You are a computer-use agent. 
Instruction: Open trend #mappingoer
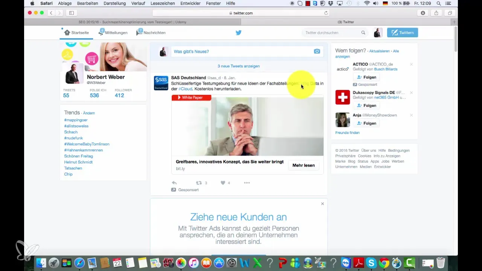[76, 120]
